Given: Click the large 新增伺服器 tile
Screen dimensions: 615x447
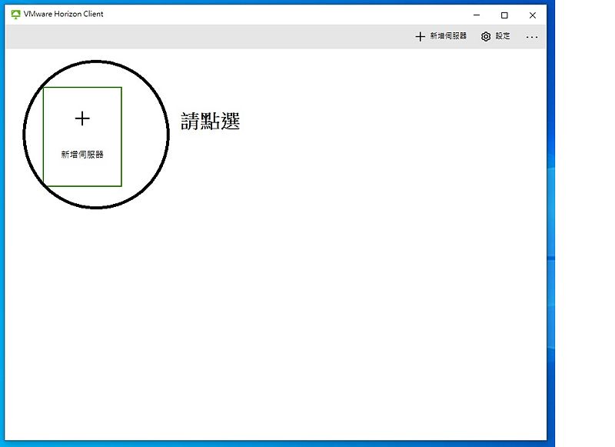Looking at the screenshot, I should click(x=82, y=137).
